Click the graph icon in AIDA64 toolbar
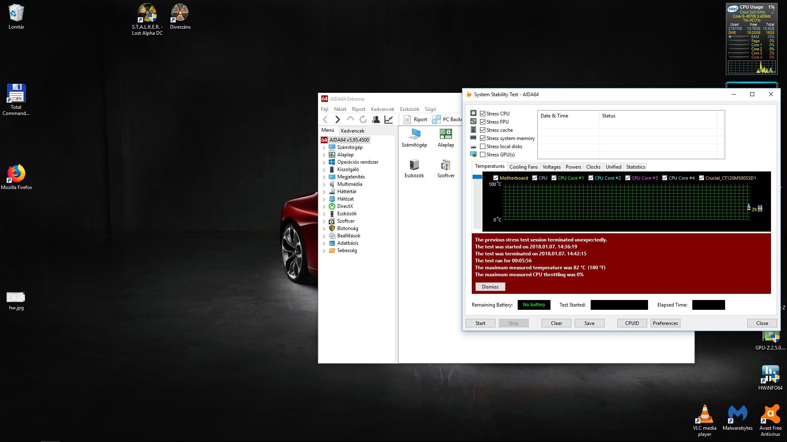This screenshot has width=787, height=442. coord(389,120)
